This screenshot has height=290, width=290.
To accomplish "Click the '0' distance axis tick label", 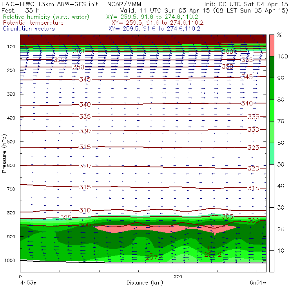I will (x=20, y=277).
